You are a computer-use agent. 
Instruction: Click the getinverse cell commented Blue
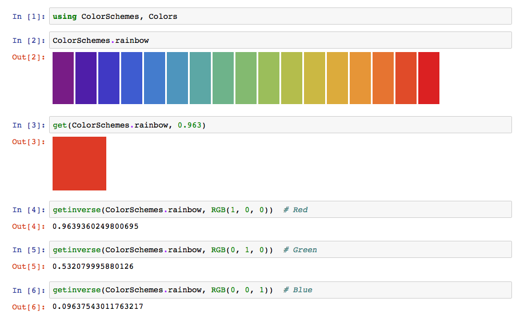(280, 290)
